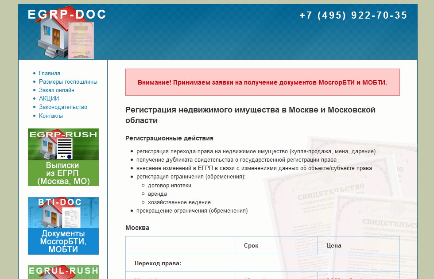
Task: Click the хозяйственное ведение sub-item
Action: [x=179, y=202]
